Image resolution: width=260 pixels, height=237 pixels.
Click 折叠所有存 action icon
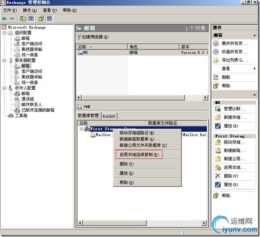(x=216, y=52)
